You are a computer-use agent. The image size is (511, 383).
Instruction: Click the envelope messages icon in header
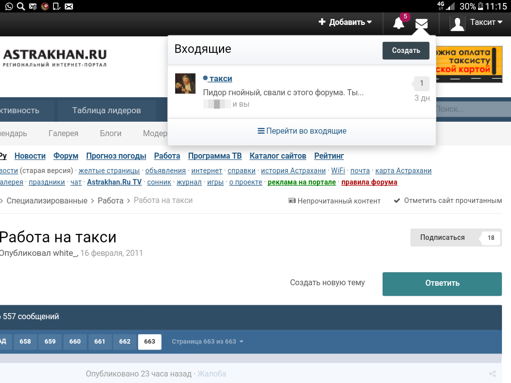[x=421, y=23]
